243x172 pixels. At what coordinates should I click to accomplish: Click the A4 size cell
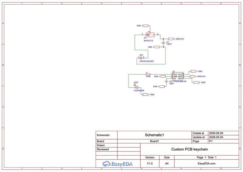[167, 163]
